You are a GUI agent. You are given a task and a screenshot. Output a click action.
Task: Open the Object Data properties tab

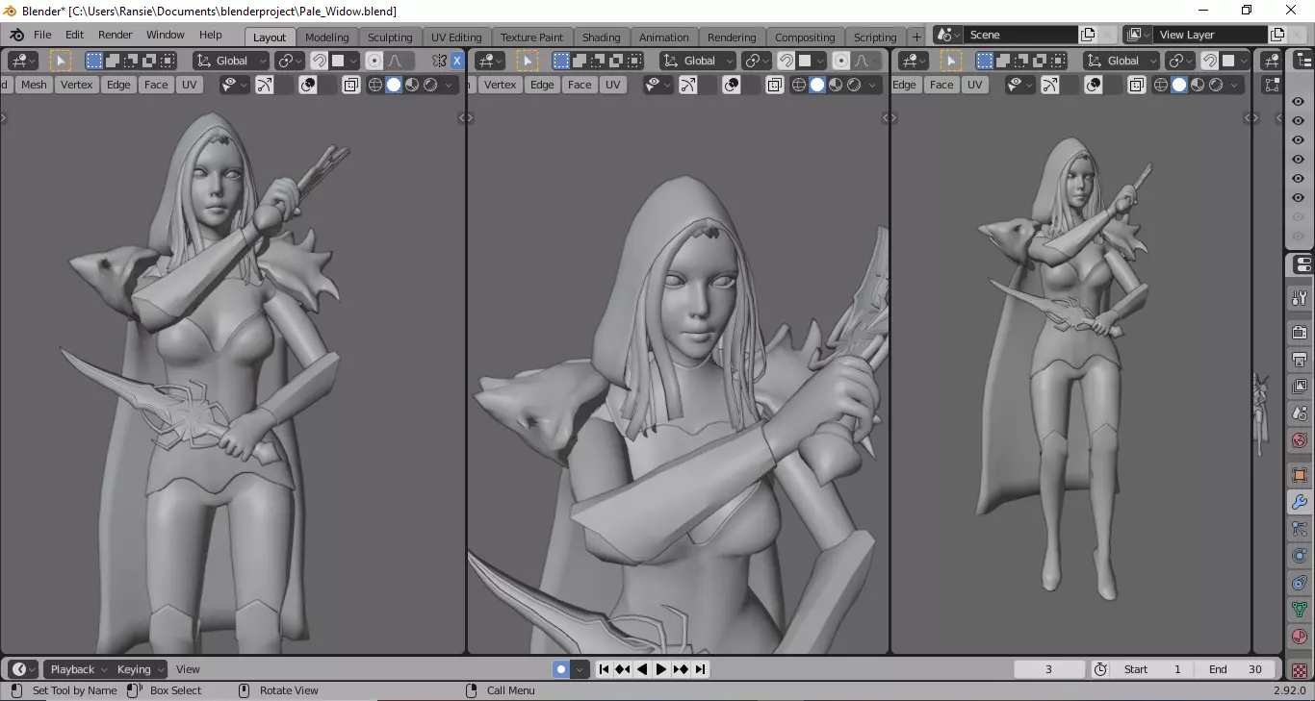tap(1300, 610)
